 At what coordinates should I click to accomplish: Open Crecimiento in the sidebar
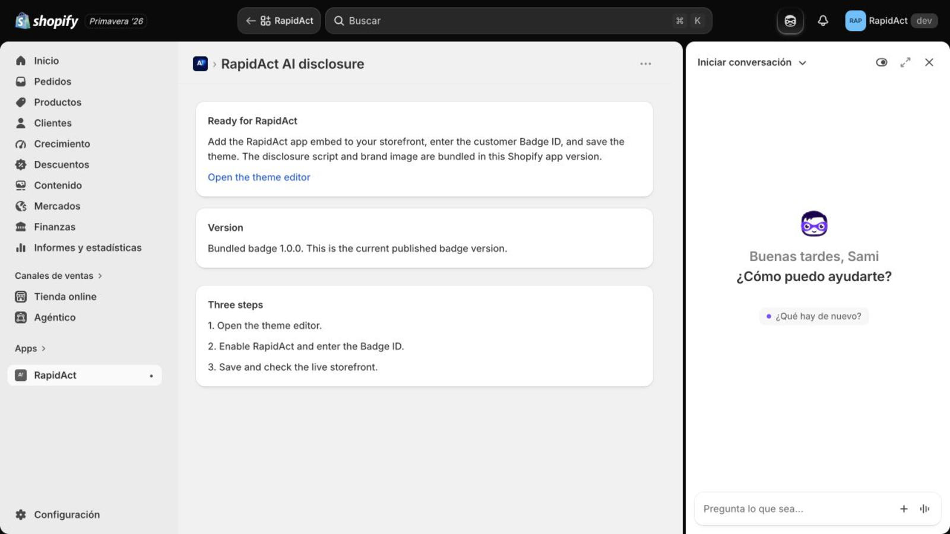[84, 144]
